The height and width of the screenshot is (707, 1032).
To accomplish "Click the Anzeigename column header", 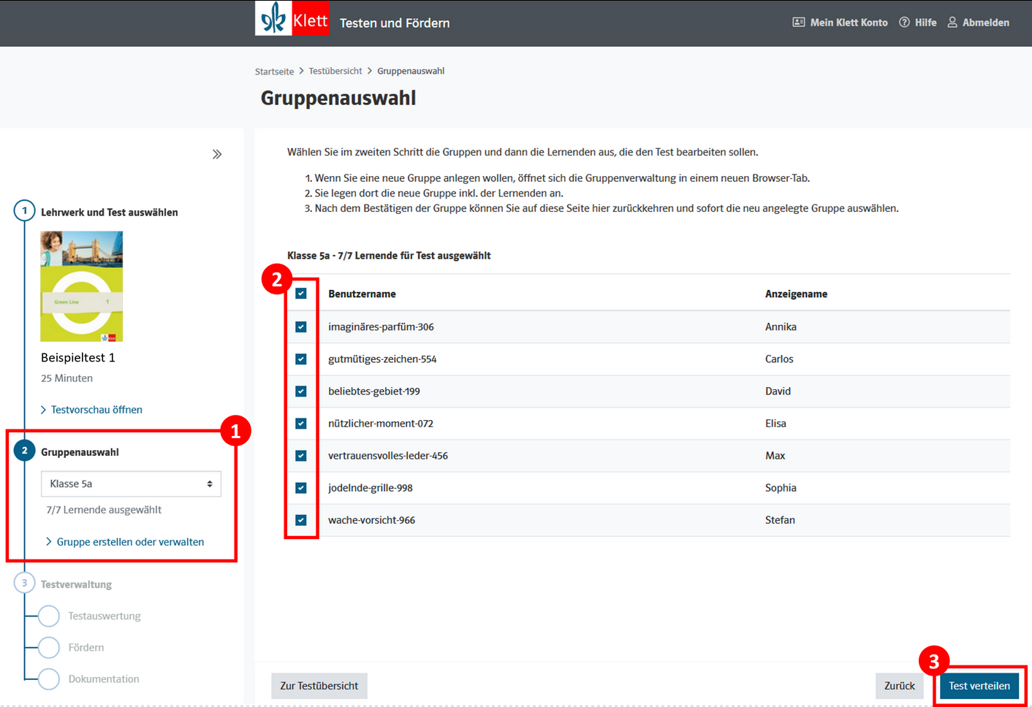I will pyautogui.click(x=796, y=294).
